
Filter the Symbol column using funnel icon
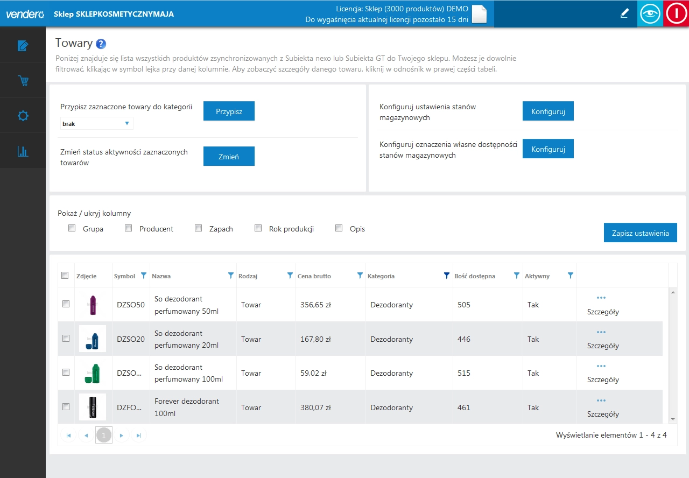click(143, 276)
